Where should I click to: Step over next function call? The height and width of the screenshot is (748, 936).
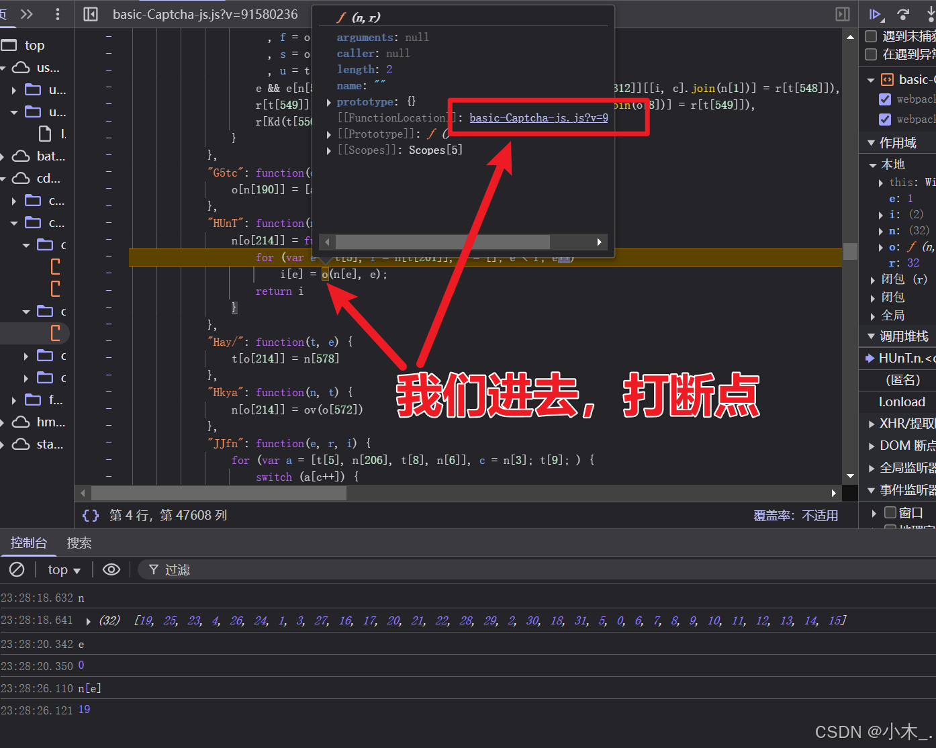tap(904, 14)
